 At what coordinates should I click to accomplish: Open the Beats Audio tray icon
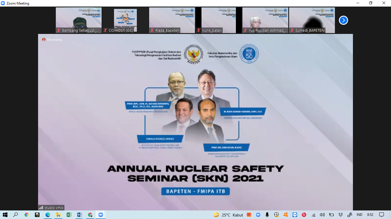tap(304, 215)
